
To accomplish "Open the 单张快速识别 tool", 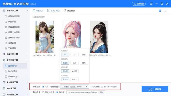I will pyautogui.click(x=14, y=16).
